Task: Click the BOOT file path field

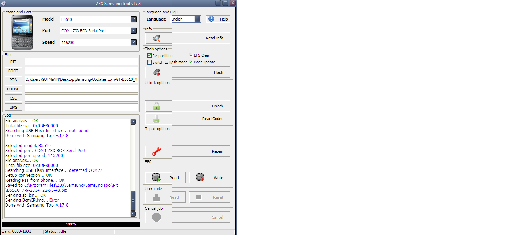Action: point(81,71)
